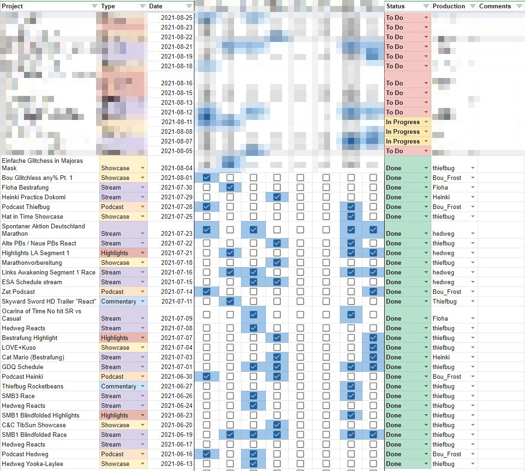The width and height of the screenshot is (525, 471).
Task: Open Type dropdown for Einfache Glitchess in Majoras Mask
Action: 143,168
